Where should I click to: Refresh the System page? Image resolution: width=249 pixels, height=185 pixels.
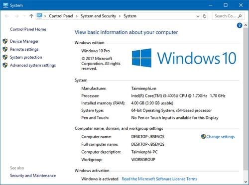click(205, 16)
